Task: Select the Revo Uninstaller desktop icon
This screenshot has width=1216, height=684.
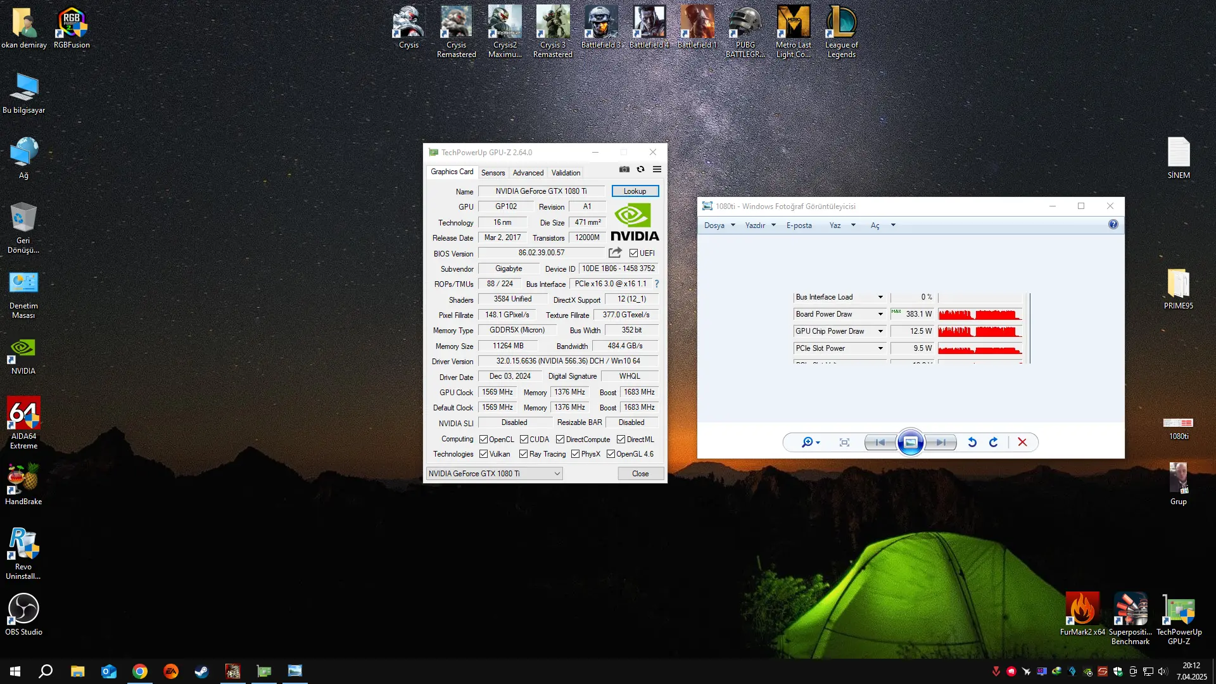Action: pyautogui.click(x=23, y=554)
